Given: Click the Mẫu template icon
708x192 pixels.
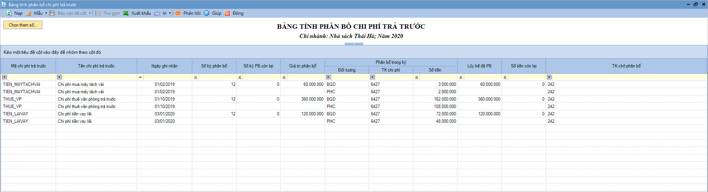Looking at the screenshot, I should [29, 13].
